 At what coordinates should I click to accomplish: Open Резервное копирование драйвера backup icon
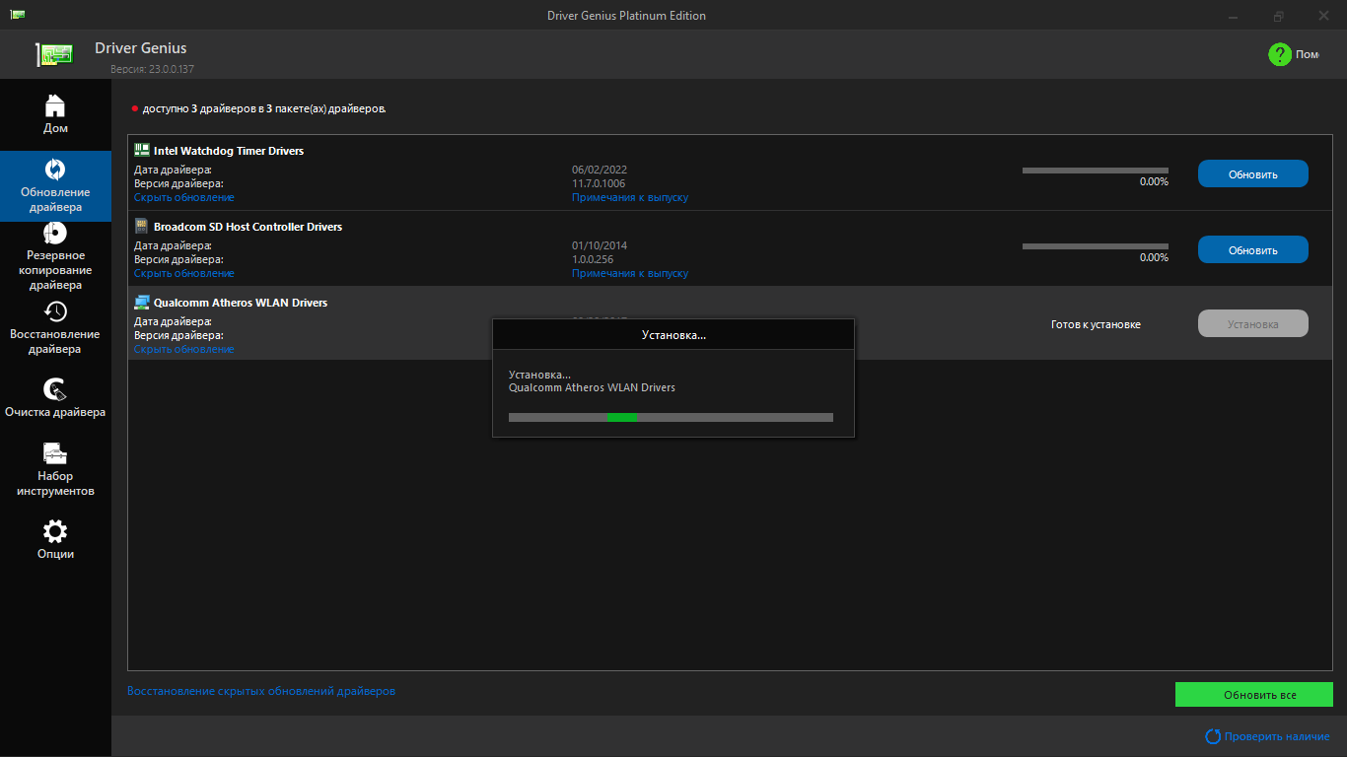(x=55, y=234)
